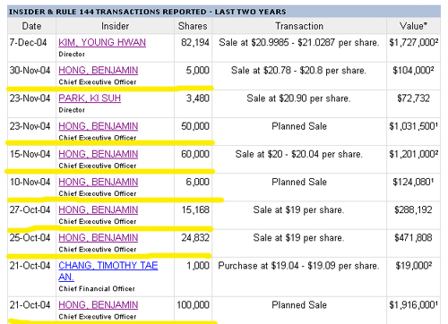Click the Shares column header

tap(193, 26)
